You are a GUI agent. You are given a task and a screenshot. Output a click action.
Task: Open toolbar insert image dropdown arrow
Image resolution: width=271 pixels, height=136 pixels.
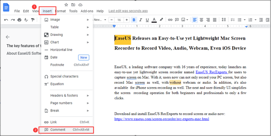click(187, 20)
